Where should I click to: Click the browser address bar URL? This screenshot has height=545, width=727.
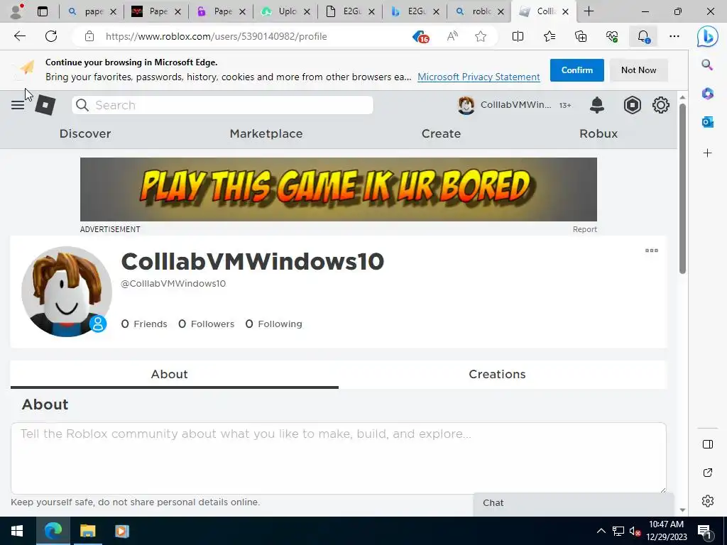tap(216, 36)
